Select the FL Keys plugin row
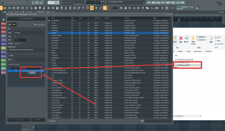 coord(109,63)
